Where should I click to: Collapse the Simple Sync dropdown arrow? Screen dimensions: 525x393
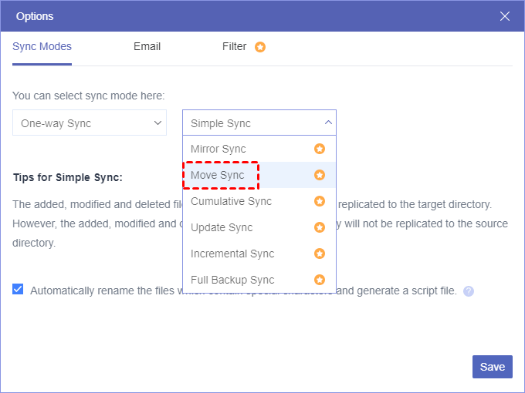coord(328,123)
